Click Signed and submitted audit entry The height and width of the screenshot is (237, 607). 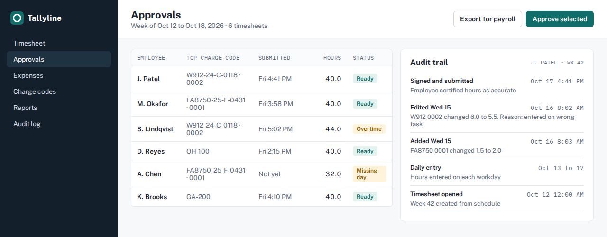(x=497, y=85)
